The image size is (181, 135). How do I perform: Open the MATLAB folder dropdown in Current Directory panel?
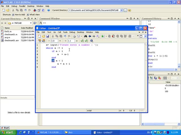(x=31, y=23)
